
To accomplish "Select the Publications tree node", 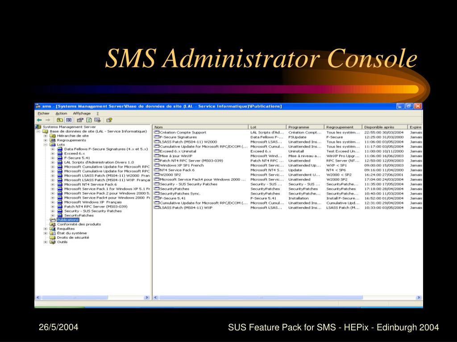I will (68, 220).
